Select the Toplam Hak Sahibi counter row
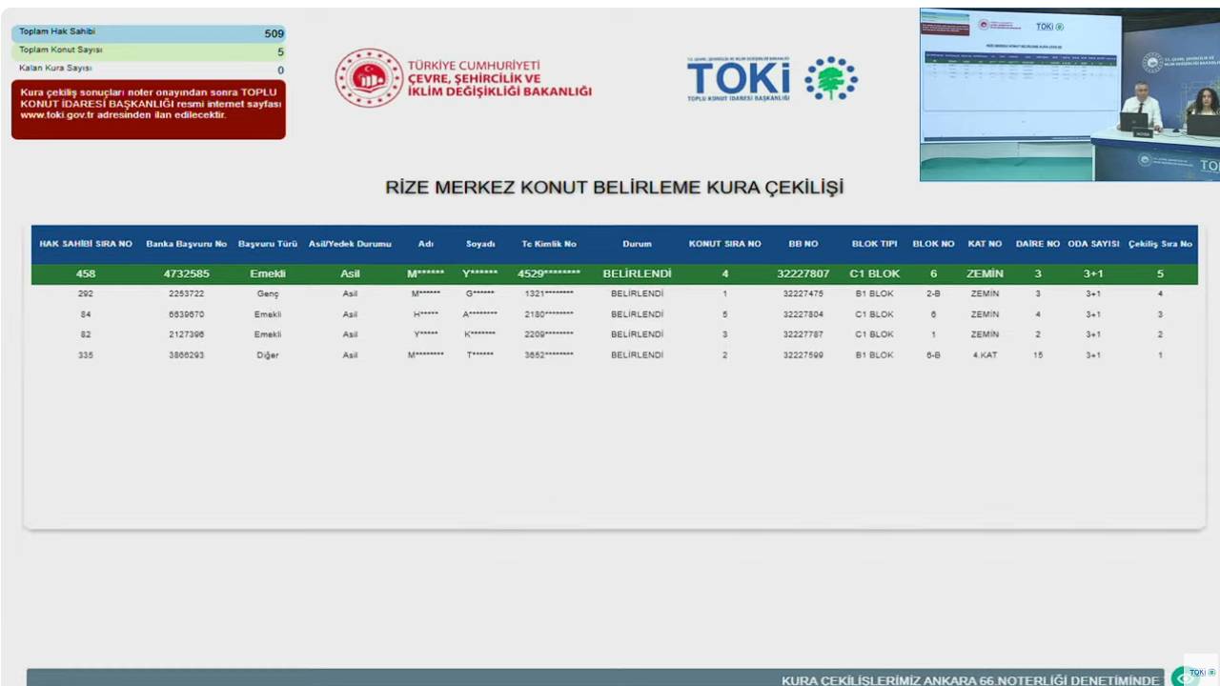 (x=149, y=32)
